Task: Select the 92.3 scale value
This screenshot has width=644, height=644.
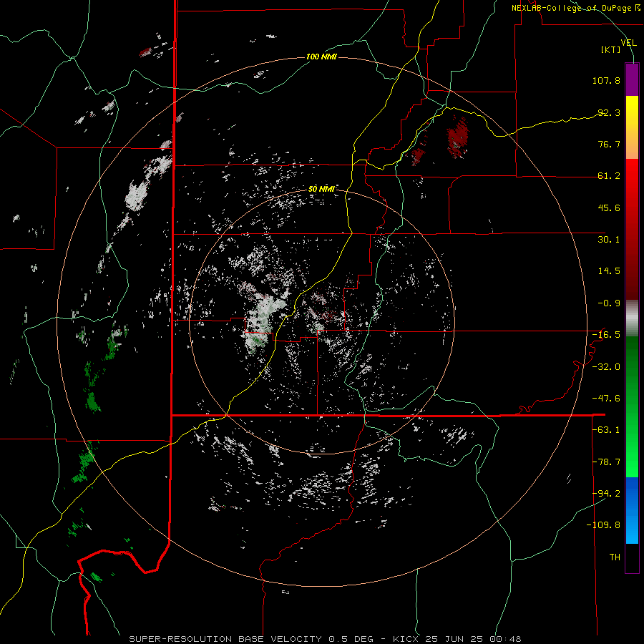Action: [609, 112]
